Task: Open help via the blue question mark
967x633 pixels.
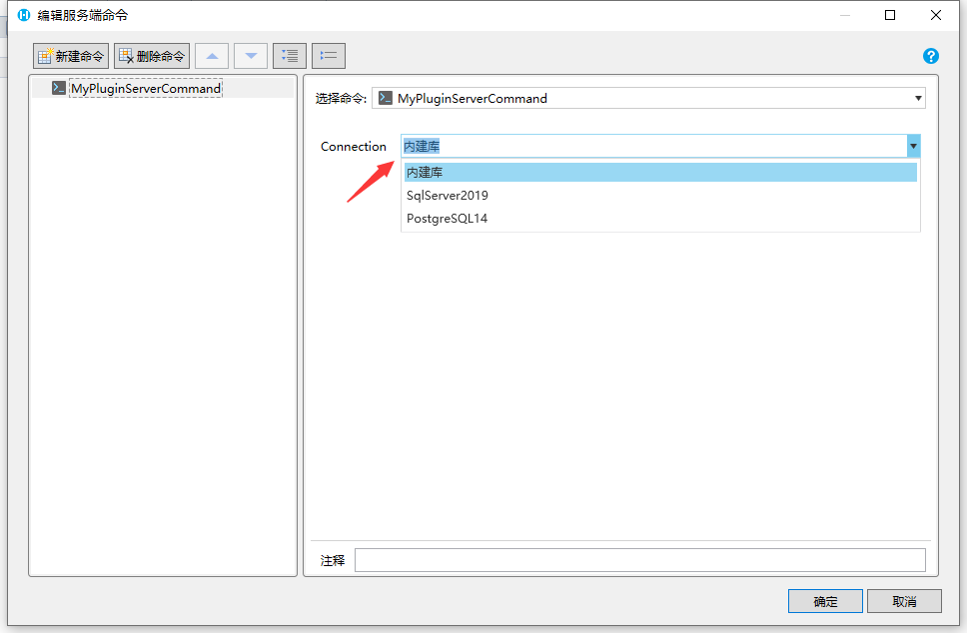Action: 931,56
